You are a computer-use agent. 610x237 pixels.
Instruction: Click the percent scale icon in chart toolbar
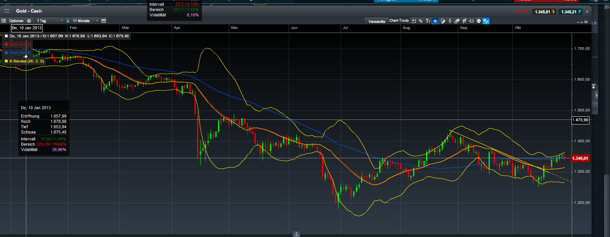coord(421,21)
